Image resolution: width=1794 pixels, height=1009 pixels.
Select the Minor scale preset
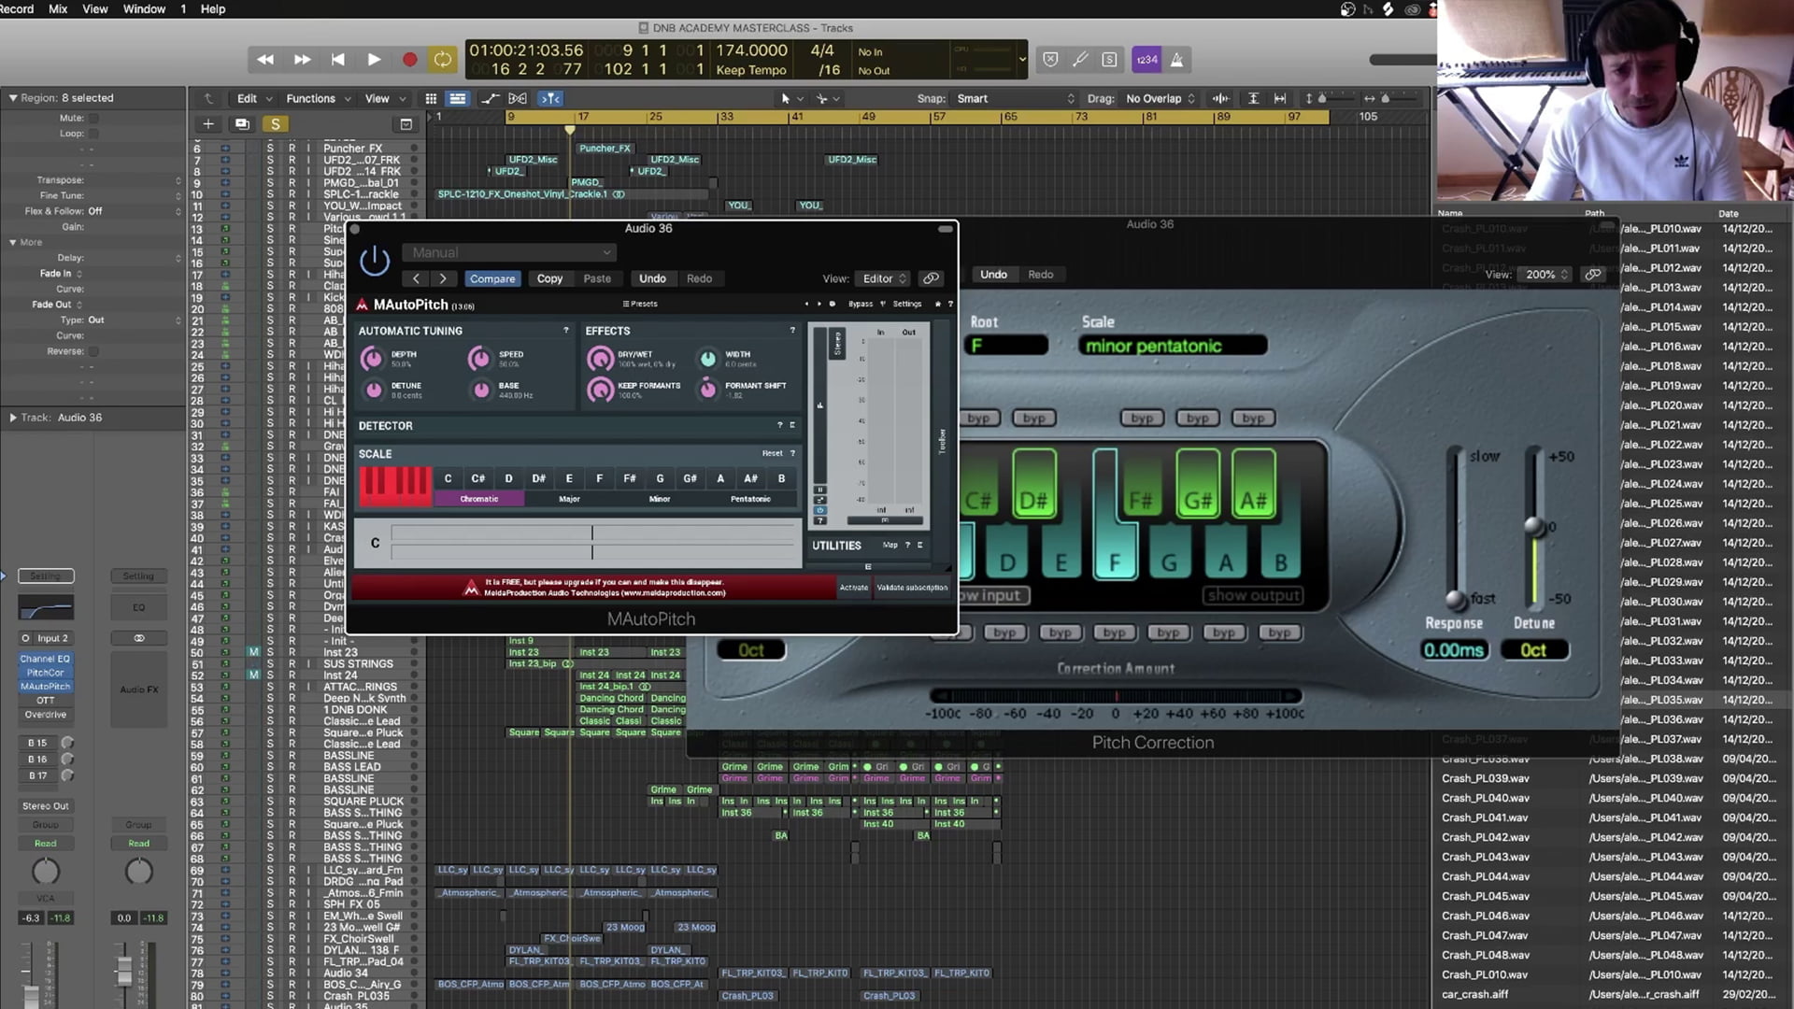pyautogui.click(x=660, y=499)
